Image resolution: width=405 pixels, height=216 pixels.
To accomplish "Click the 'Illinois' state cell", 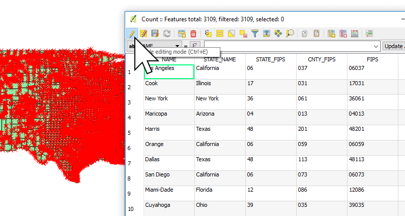I will [x=220, y=87].
